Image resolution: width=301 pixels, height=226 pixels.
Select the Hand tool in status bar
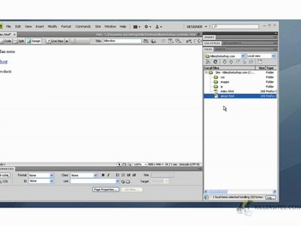[x=124, y=164]
